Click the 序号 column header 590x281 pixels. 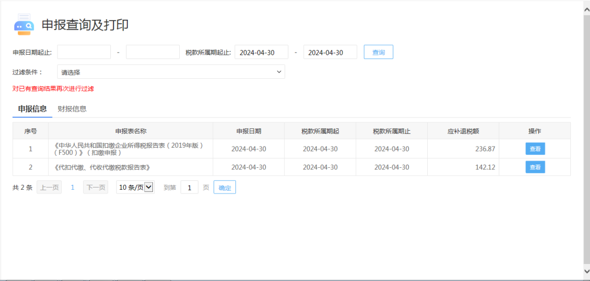pos(31,131)
